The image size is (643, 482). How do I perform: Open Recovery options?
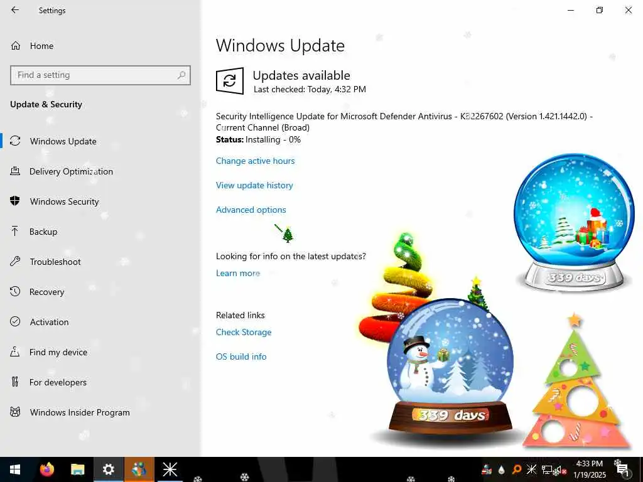click(46, 292)
